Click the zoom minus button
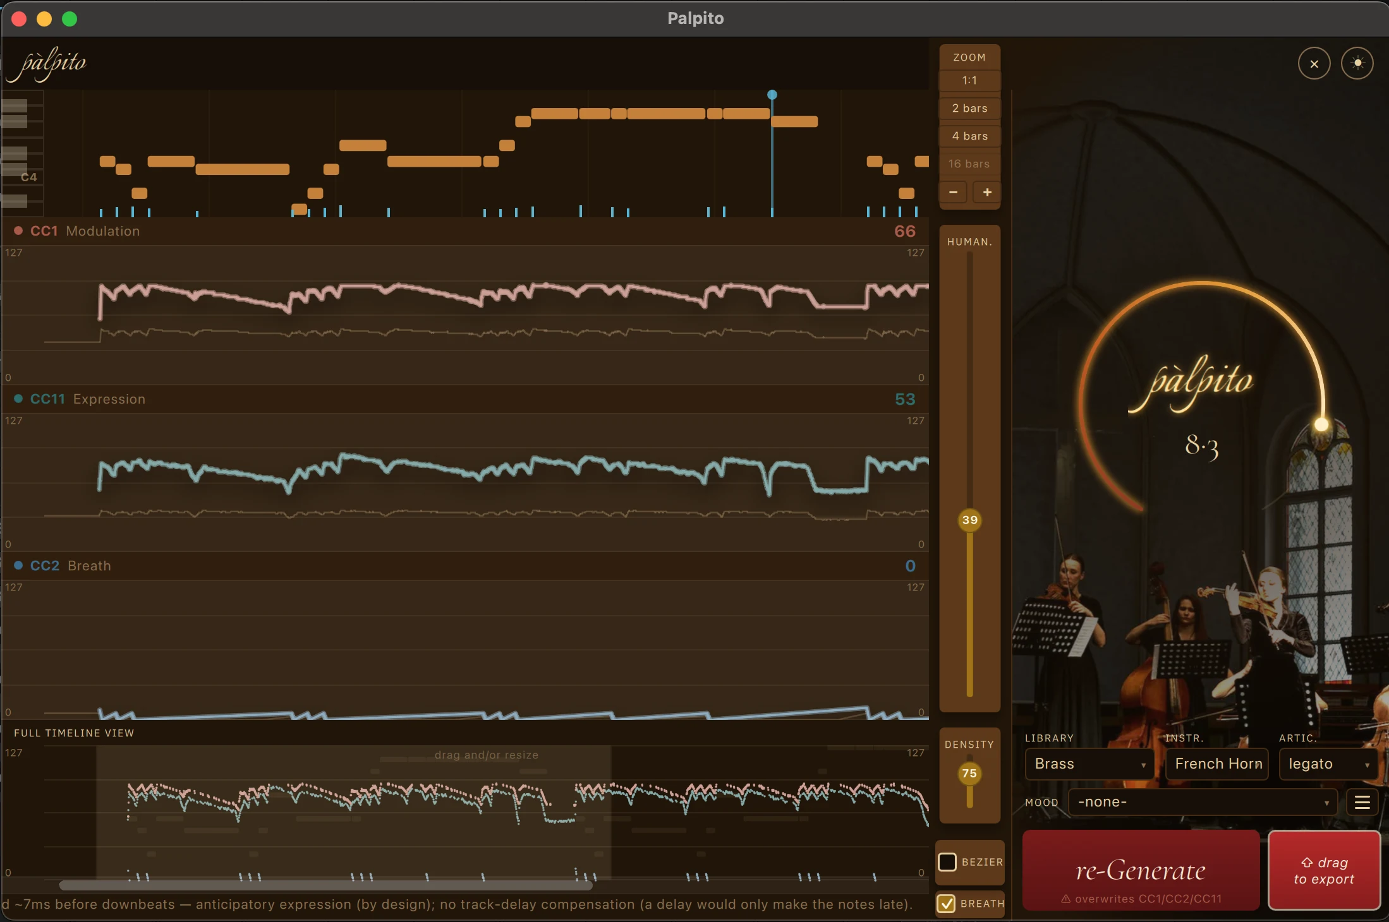This screenshot has height=922, width=1389. (x=953, y=192)
